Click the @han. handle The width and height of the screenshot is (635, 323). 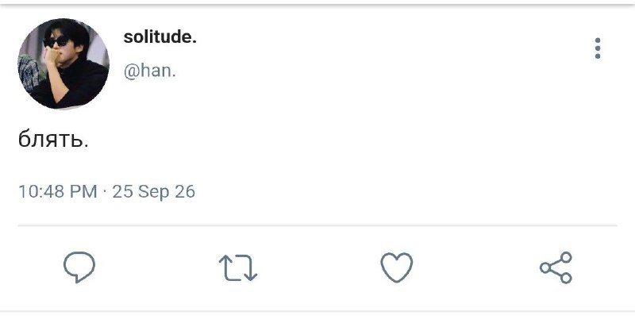coord(150,71)
